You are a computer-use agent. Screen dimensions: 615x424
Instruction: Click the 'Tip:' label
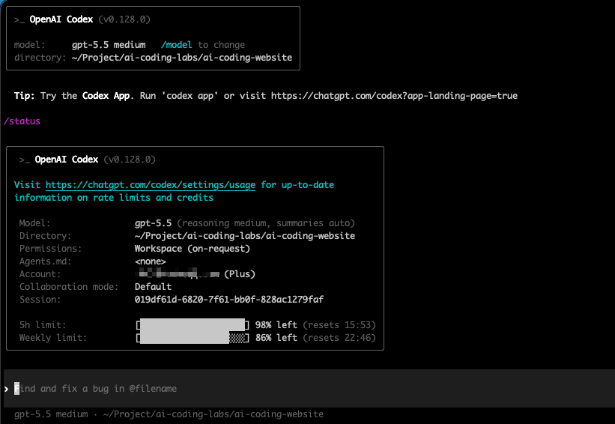click(x=24, y=96)
